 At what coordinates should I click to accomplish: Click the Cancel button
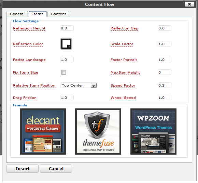click(x=56, y=169)
